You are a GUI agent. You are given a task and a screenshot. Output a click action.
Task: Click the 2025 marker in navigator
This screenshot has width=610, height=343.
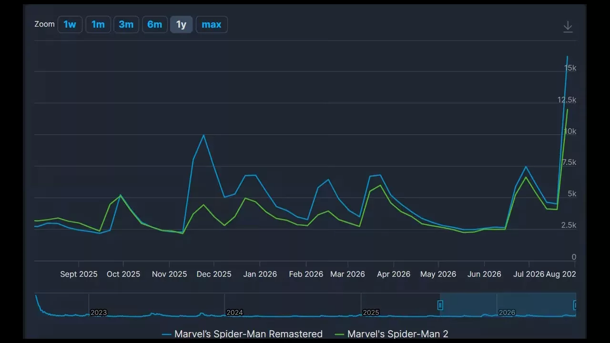point(371,313)
